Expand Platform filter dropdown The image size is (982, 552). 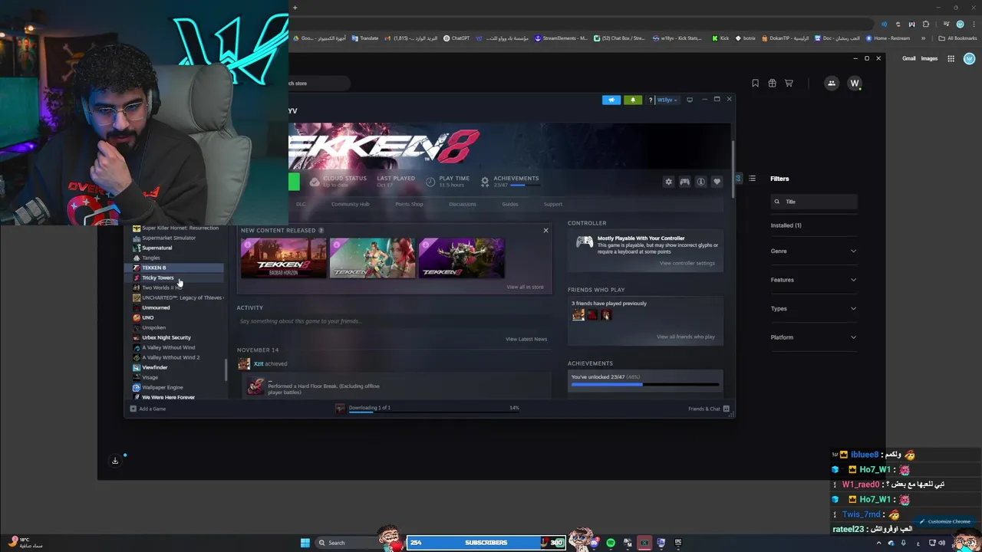pos(813,337)
